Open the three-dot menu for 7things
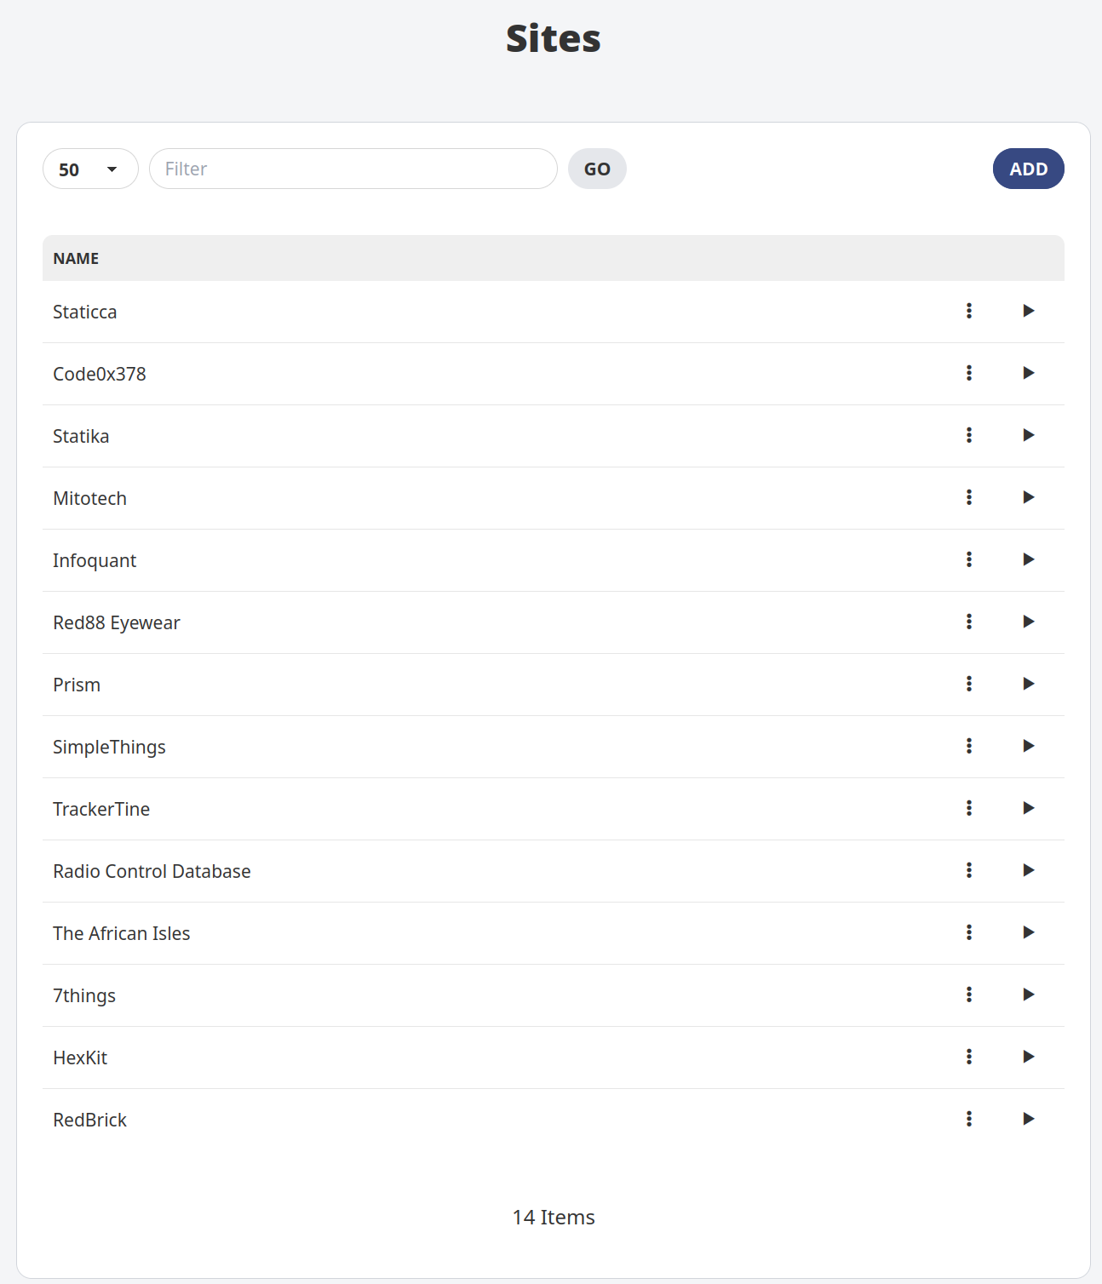 969,995
